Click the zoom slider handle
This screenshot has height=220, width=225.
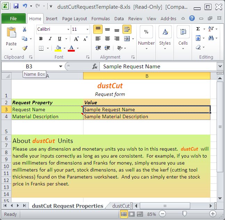click(x=185, y=214)
